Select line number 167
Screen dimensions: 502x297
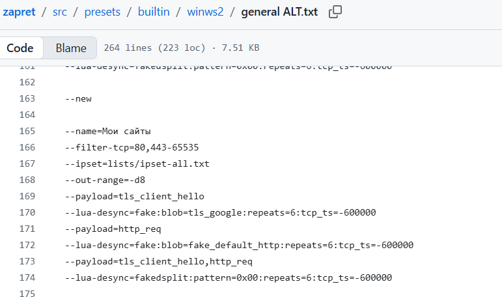pos(27,163)
